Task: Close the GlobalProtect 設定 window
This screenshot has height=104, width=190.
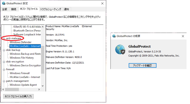Action: coord(102,3)
